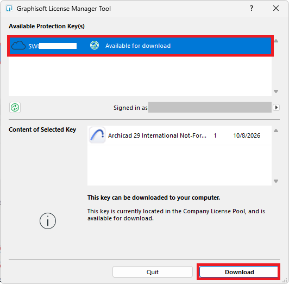The width and height of the screenshot is (289, 284).
Task: Click the green checkmark status icon
Action: [x=95, y=45]
